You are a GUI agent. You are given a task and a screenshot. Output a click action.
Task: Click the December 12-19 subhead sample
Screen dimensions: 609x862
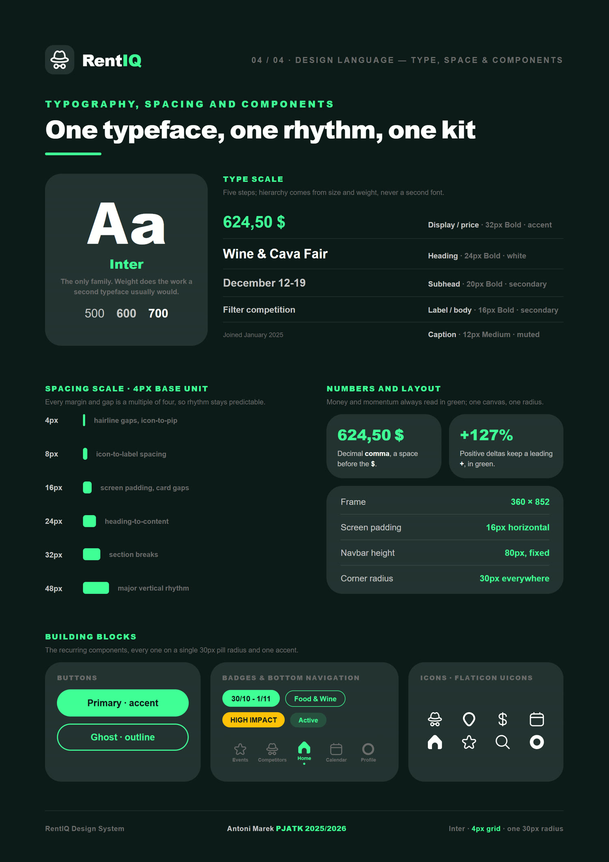[264, 283]
